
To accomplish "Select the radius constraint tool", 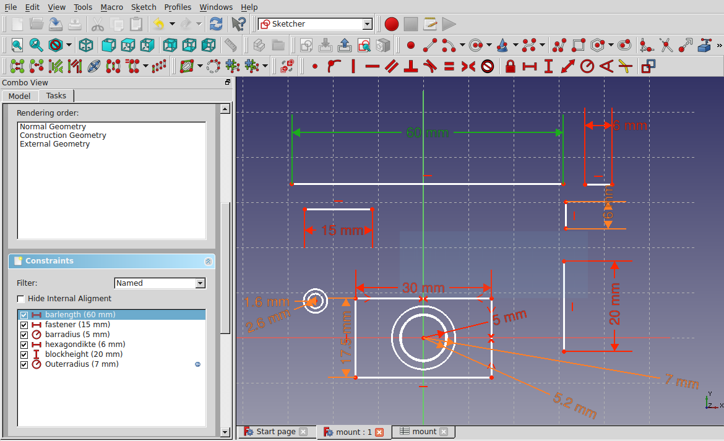I will (586, 66).
